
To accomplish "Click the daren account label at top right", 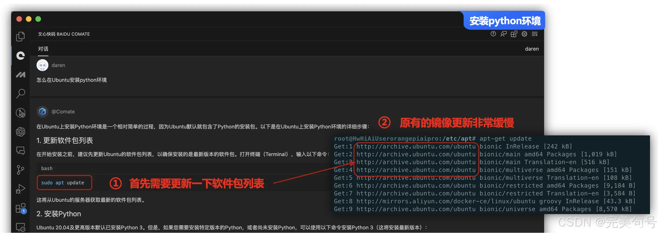I will coord(532,49).
